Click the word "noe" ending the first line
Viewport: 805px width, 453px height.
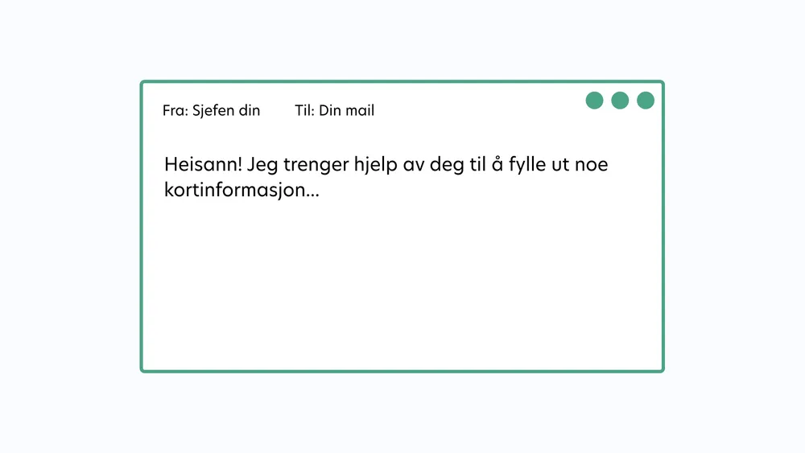click(592, 166)
